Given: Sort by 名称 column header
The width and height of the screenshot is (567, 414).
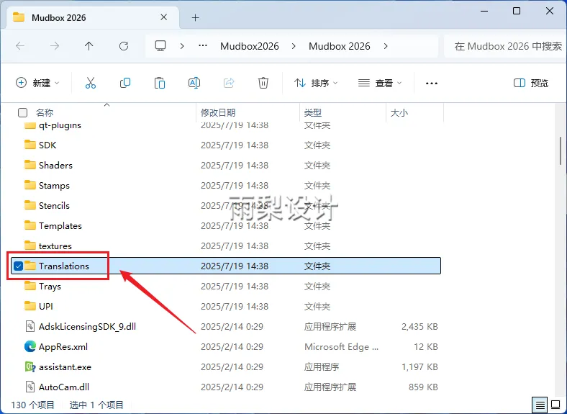Looking at the screenshot, I should tap(45, 113).
